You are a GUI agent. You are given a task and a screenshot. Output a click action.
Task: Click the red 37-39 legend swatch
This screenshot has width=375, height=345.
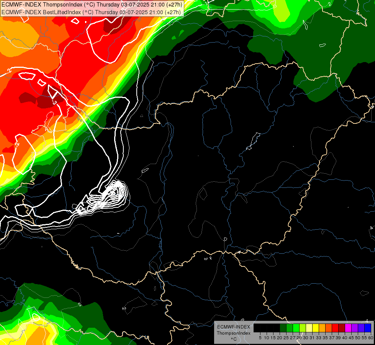[x=335, y=328]
